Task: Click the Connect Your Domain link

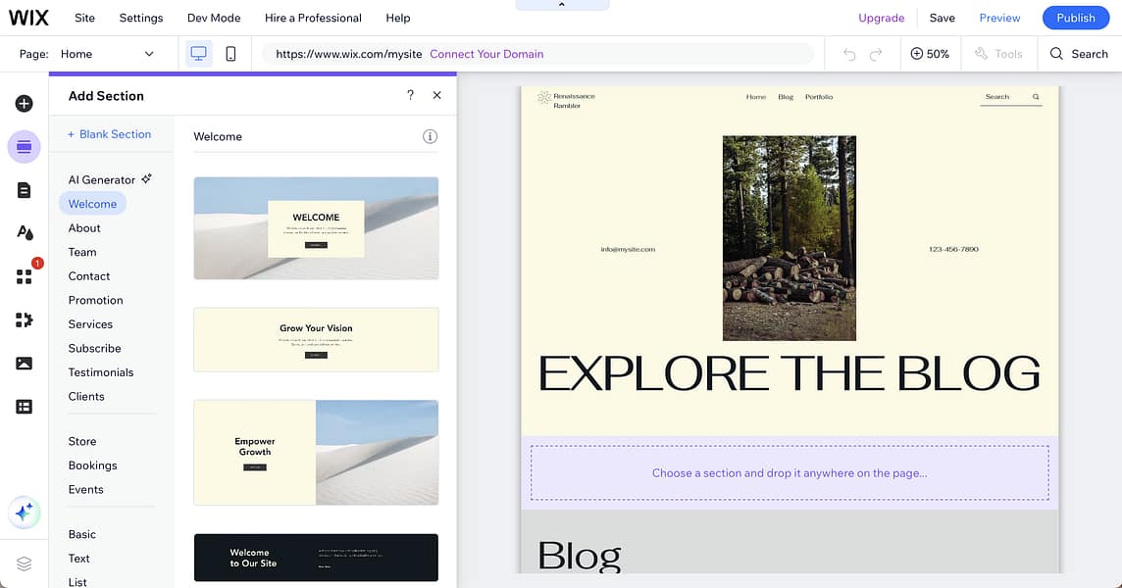Action: (x=486, y=54)
